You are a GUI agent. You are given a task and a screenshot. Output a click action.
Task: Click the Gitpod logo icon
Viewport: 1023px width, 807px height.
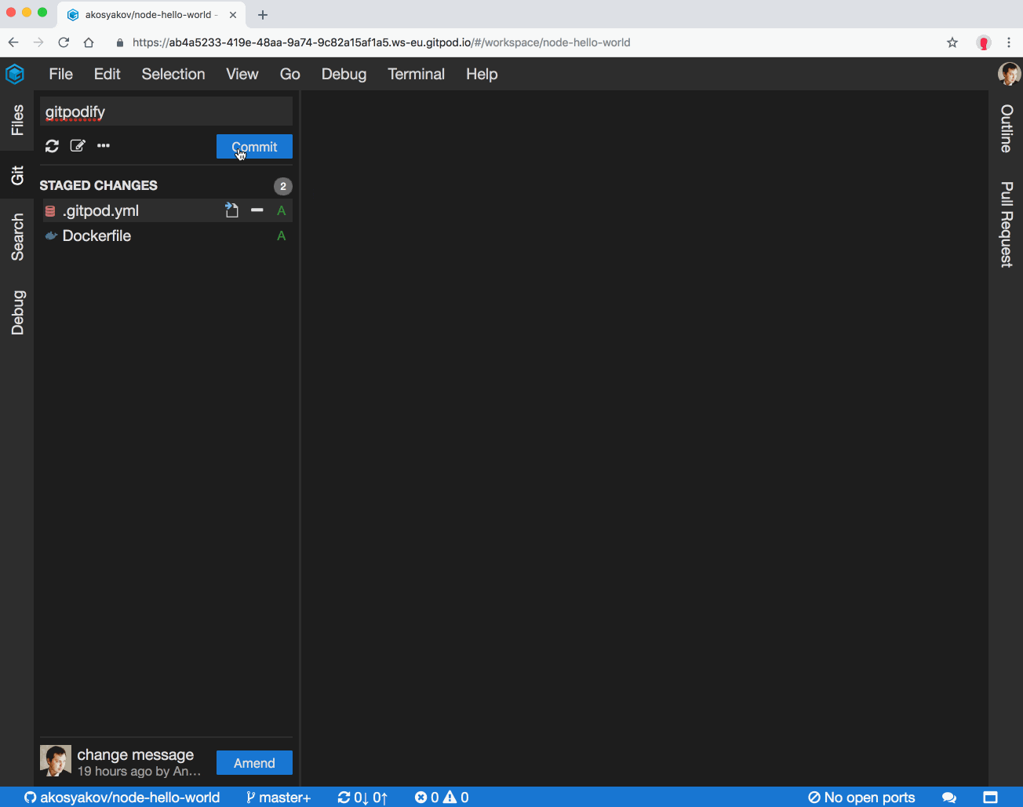[15, 74]
